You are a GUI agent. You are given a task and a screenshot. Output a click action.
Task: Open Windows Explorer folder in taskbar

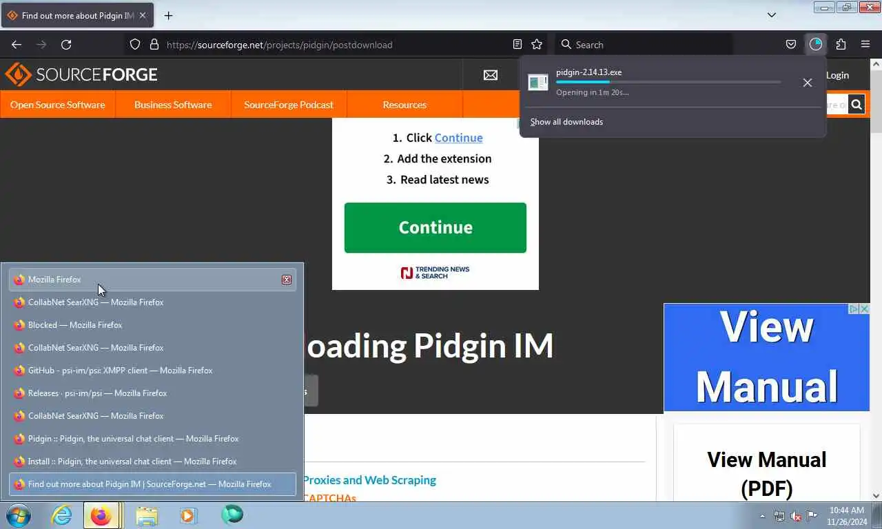click(147, 515)
